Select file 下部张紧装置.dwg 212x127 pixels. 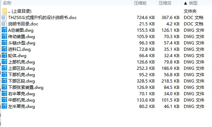tap(26, 87)
